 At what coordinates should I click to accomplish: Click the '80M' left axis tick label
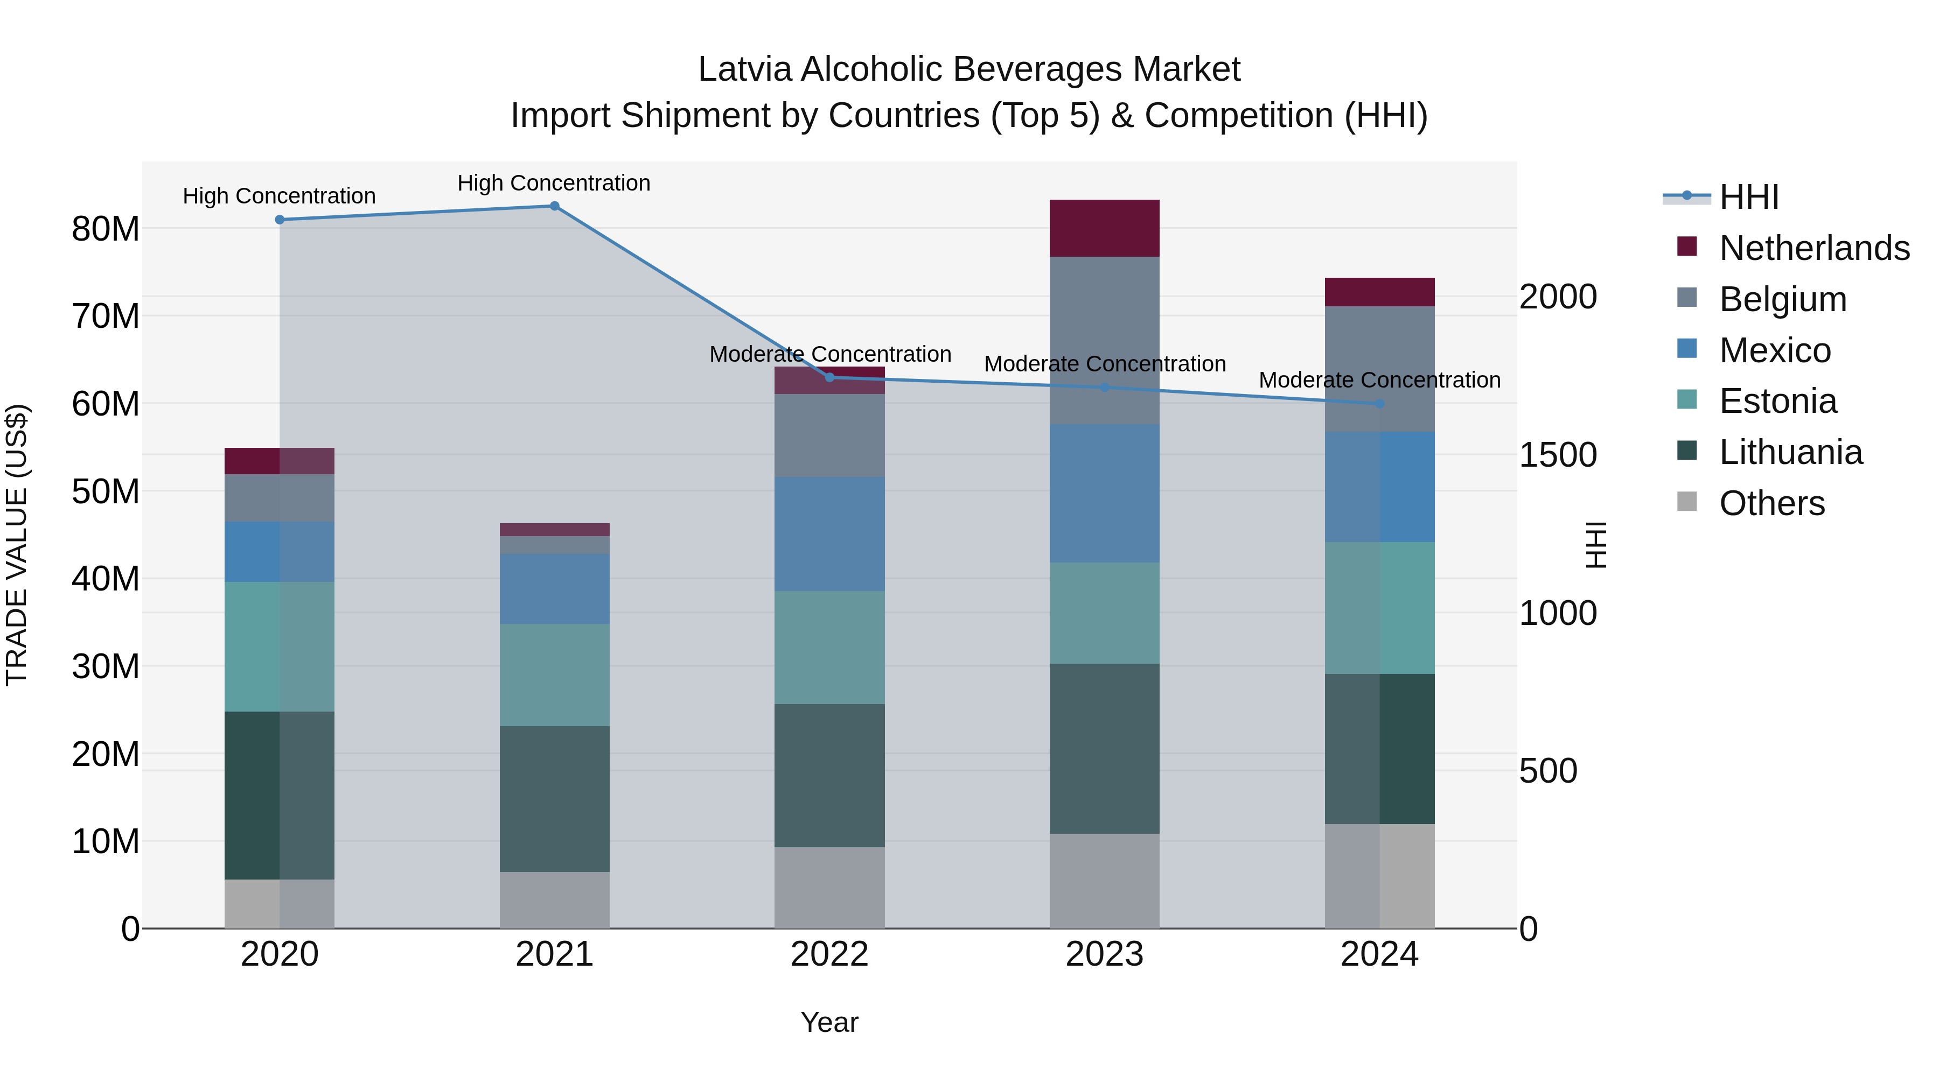[106, 229]
